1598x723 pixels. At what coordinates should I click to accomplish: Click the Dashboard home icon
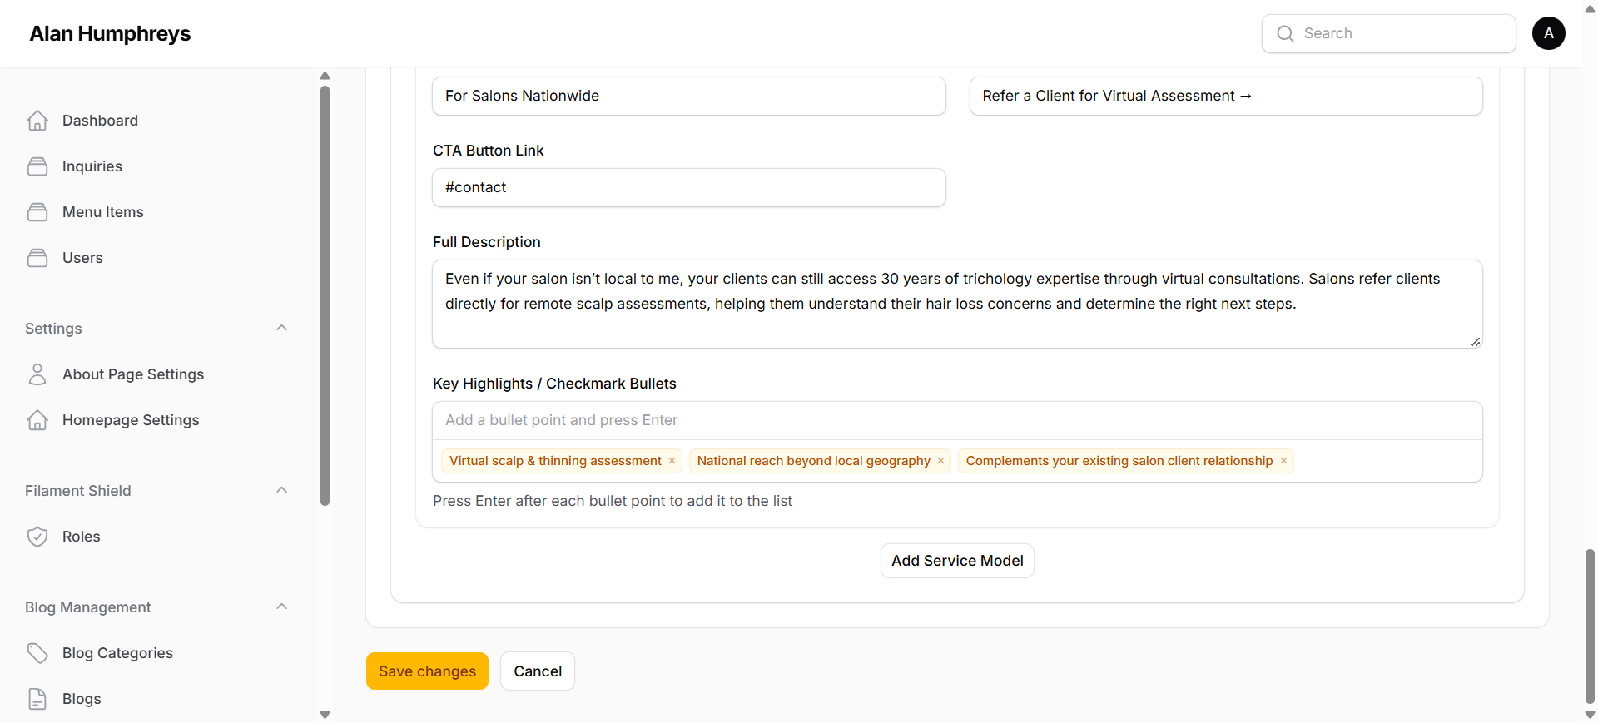pos(37,121)
